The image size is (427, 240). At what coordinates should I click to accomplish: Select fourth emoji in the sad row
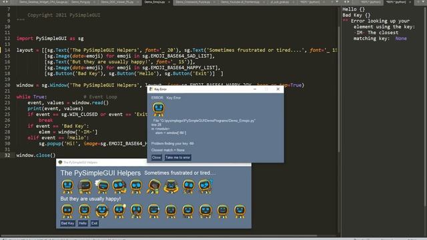(119, 187)
